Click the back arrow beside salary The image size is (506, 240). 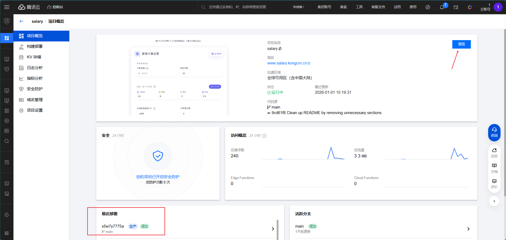click(21, 21)
